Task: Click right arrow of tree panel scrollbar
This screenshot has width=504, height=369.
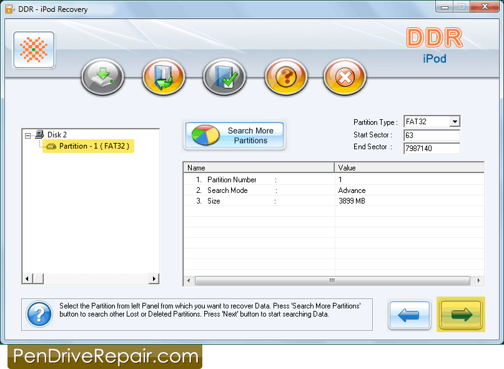Action: point(154,278)
